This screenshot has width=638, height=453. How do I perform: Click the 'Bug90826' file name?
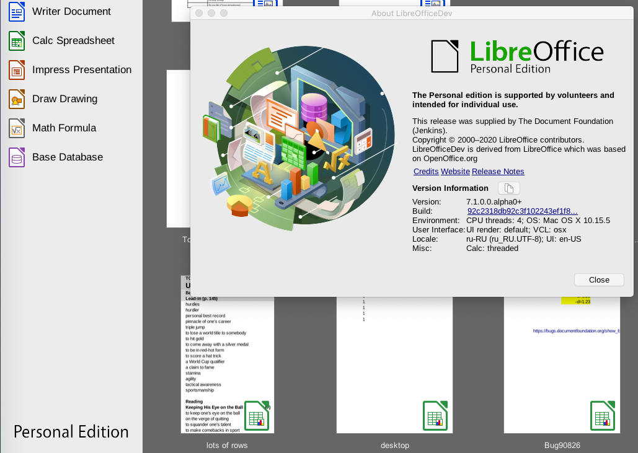(x=562, y=446)
